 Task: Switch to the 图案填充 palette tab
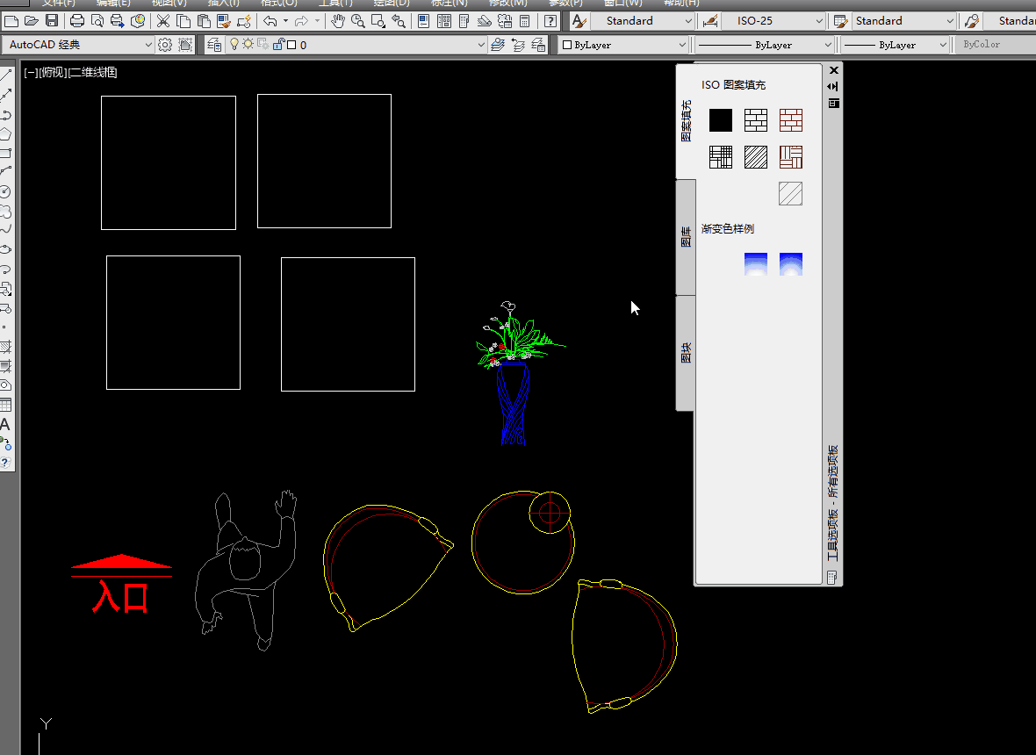[686, 121]
